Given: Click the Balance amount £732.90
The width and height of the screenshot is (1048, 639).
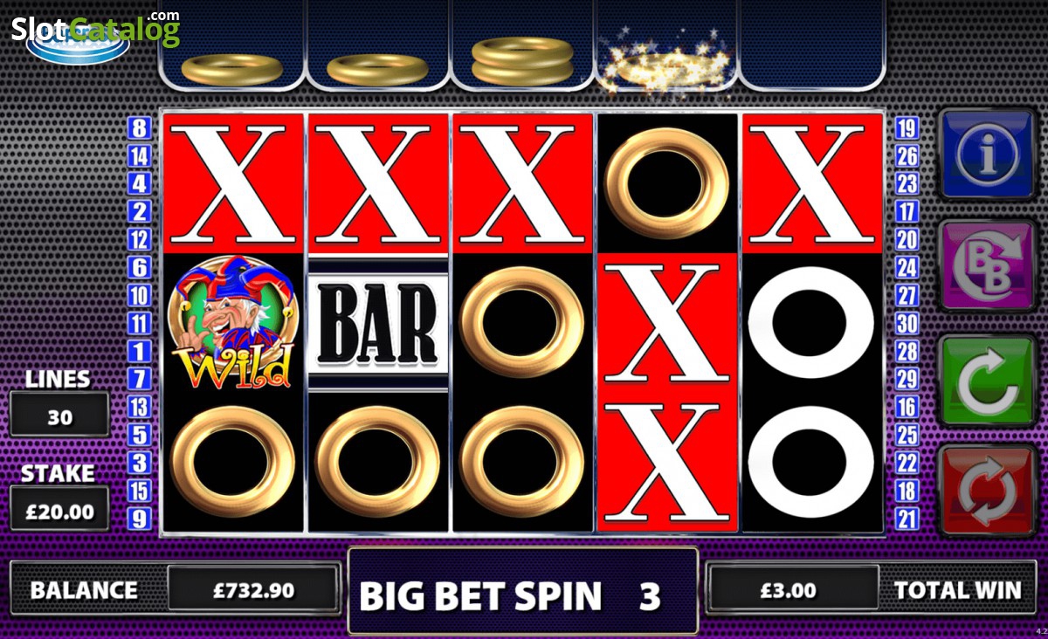Looking at the screenshot, I should [x=253, y=590].
